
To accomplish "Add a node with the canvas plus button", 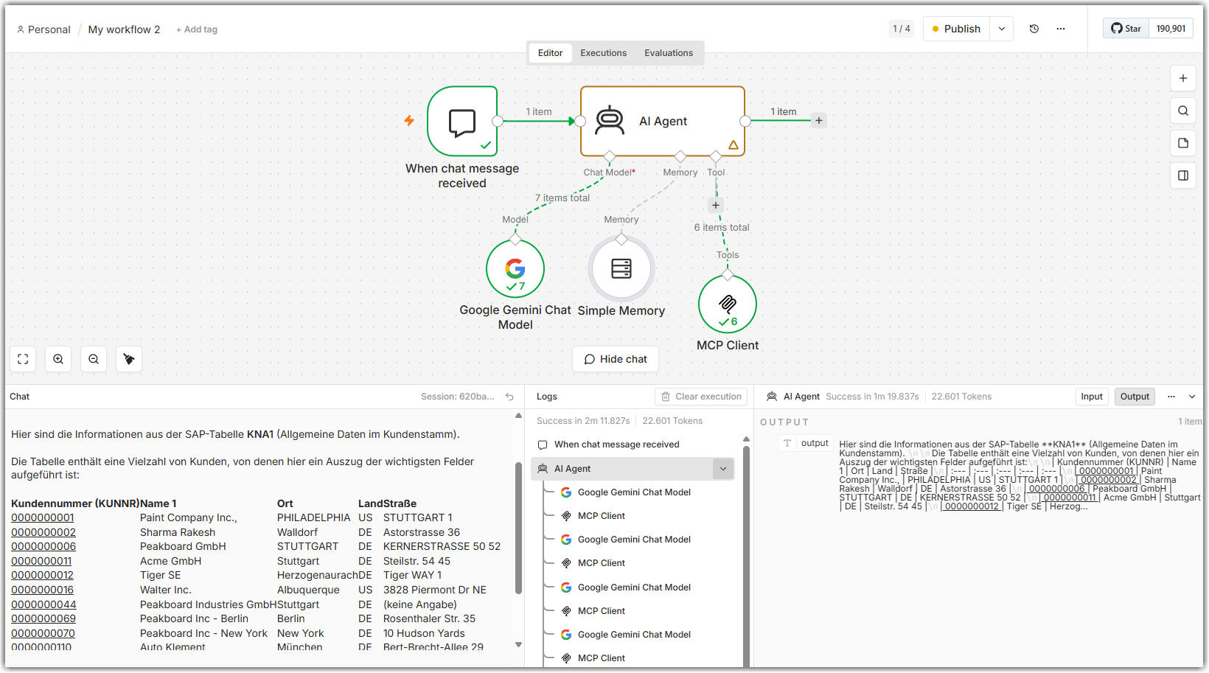I will pos(1183,78).
